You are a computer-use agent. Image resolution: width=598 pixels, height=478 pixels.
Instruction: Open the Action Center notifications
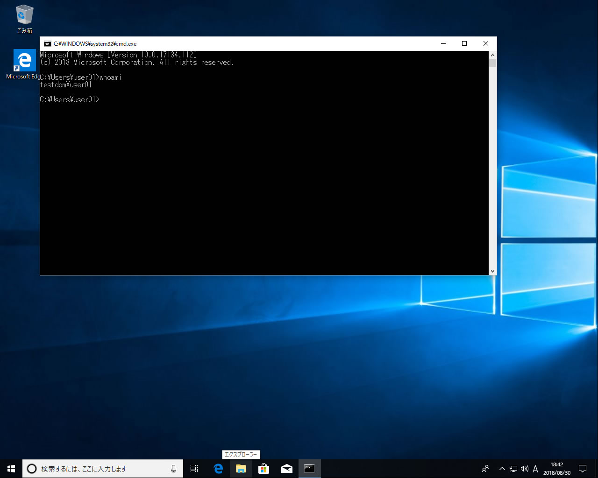[x=583, y=469]
